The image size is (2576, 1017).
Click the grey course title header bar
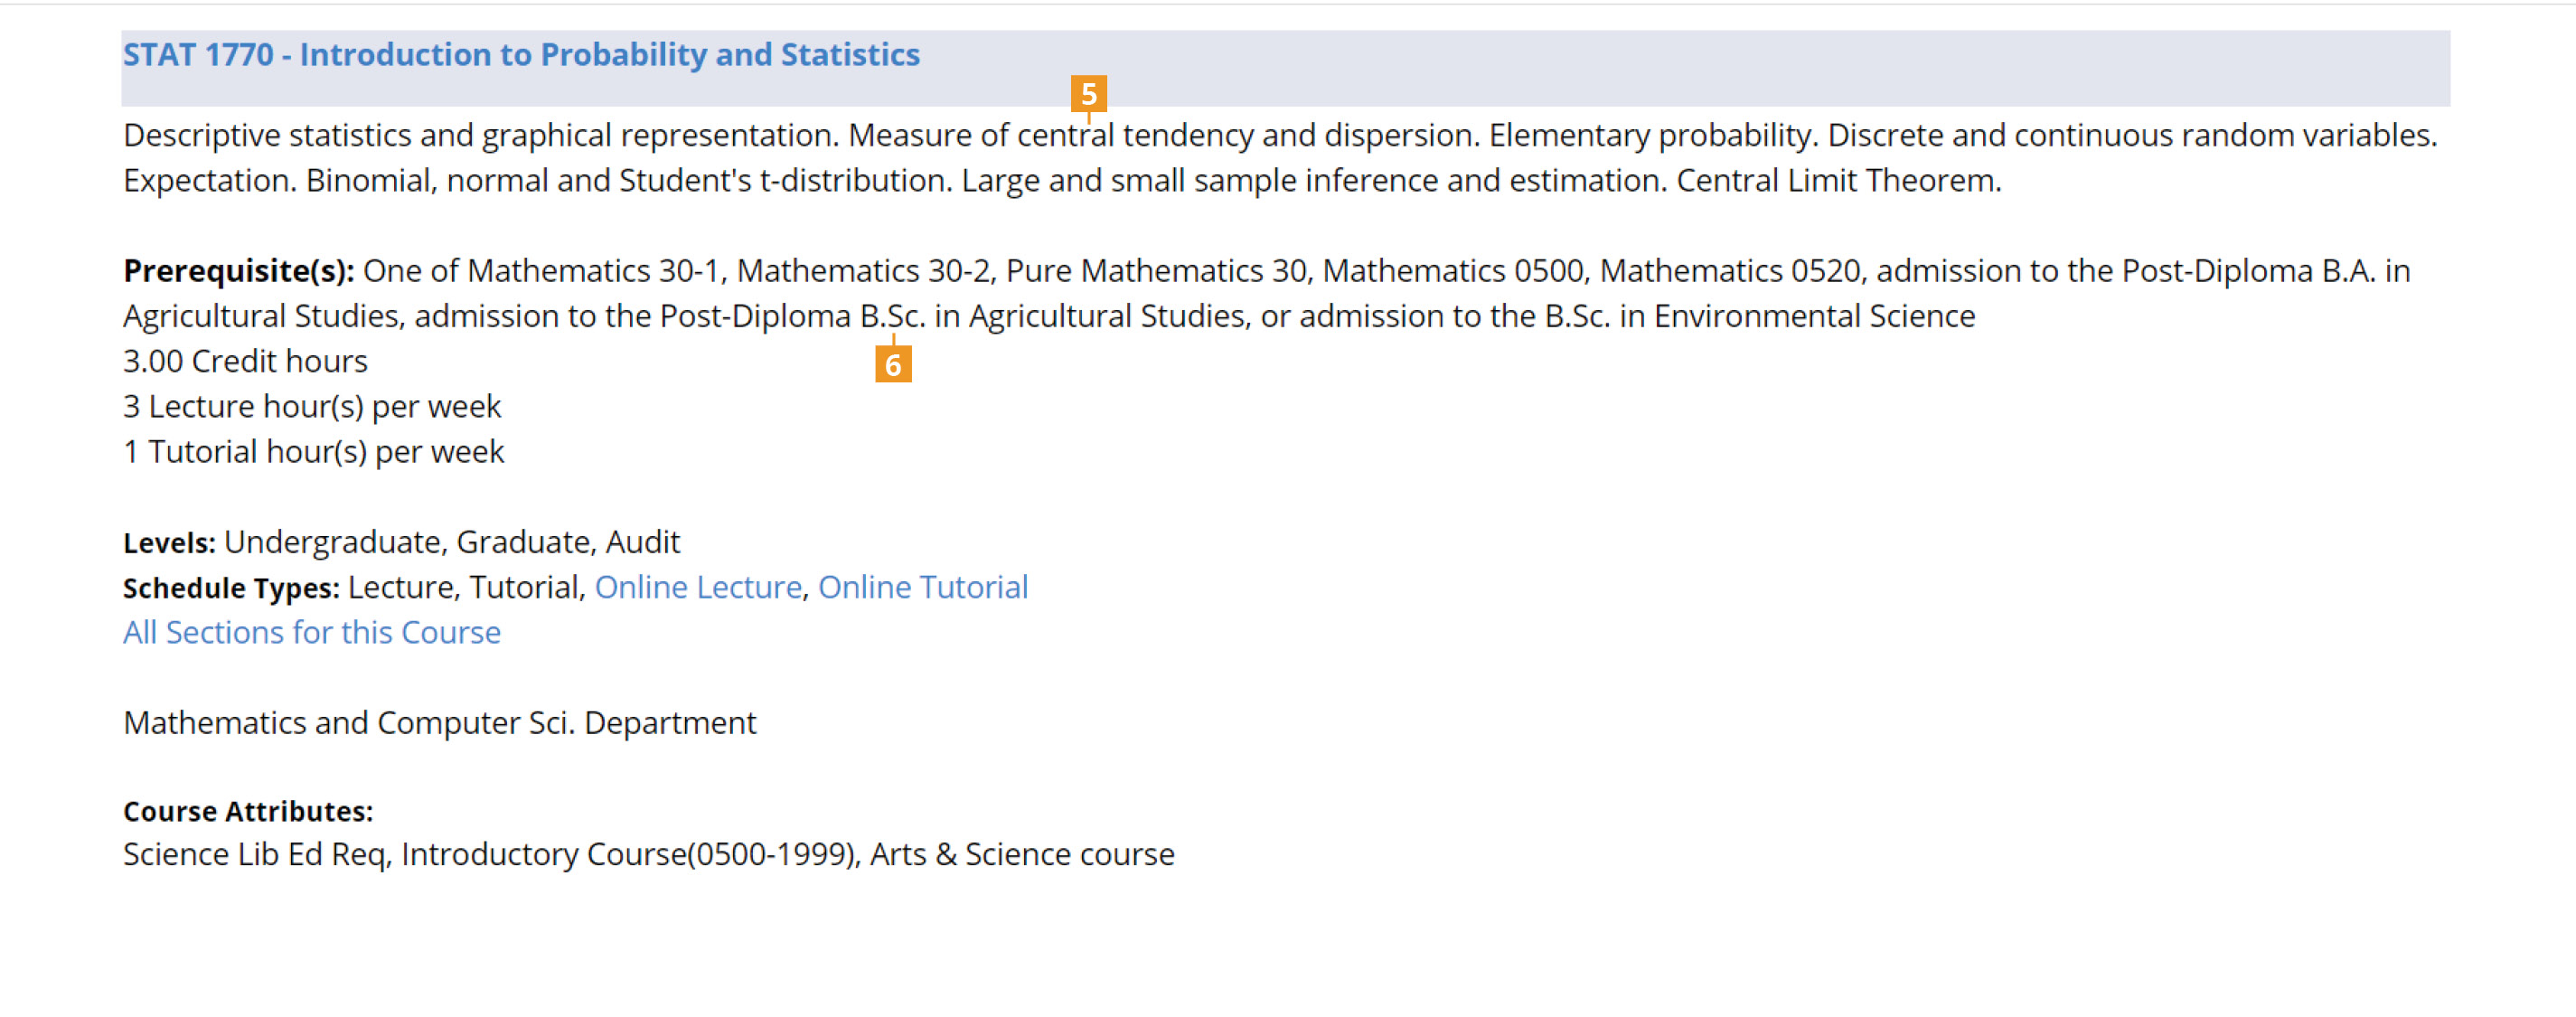[1286, 68]
